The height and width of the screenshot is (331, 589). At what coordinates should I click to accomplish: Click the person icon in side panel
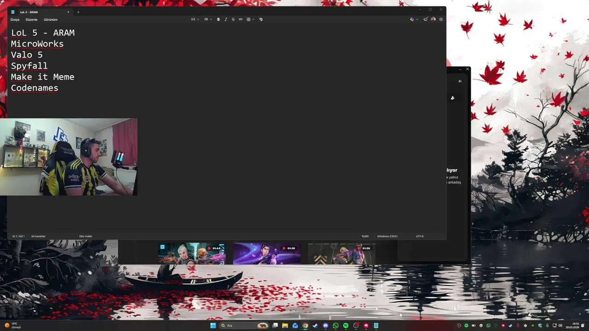(x=453, y=98)
